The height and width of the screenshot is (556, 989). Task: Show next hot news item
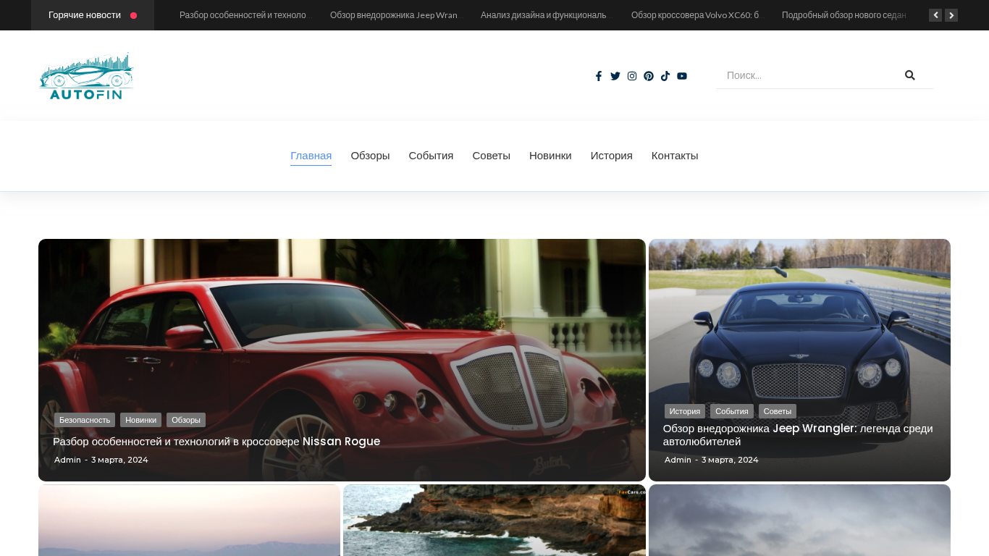pos(951,15)
